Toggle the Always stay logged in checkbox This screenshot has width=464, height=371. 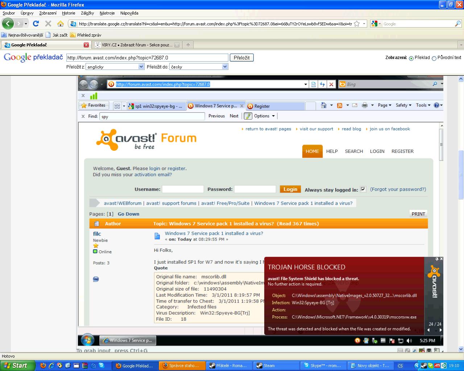pos(363,189)
